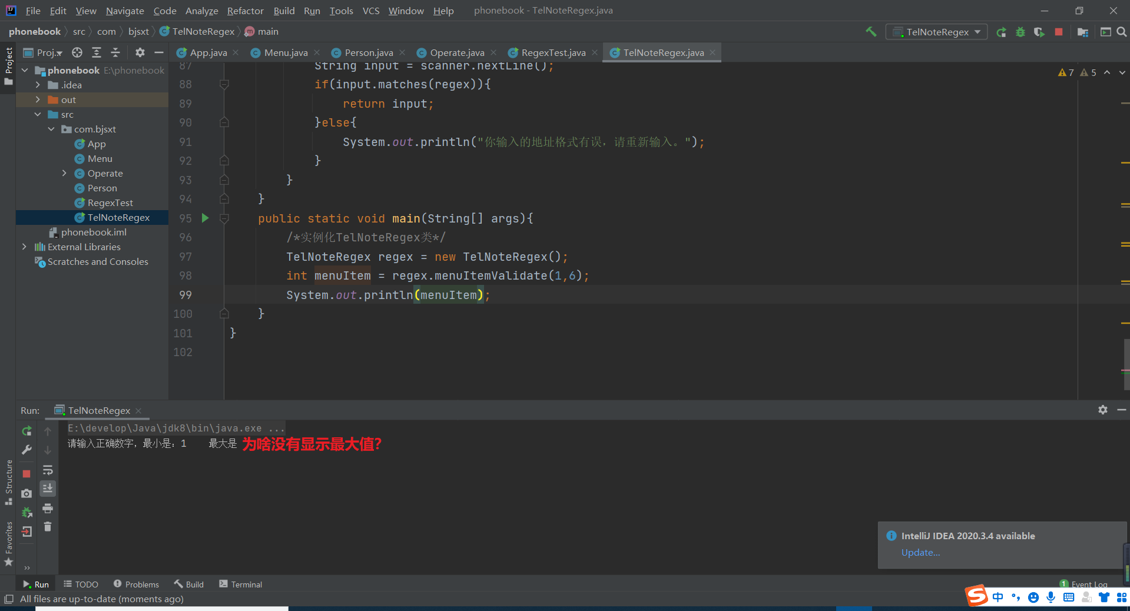Image resolution: width=1130 pixels, height=611 pixels.
Task: Open the TODO tool window
Action: 81,584
